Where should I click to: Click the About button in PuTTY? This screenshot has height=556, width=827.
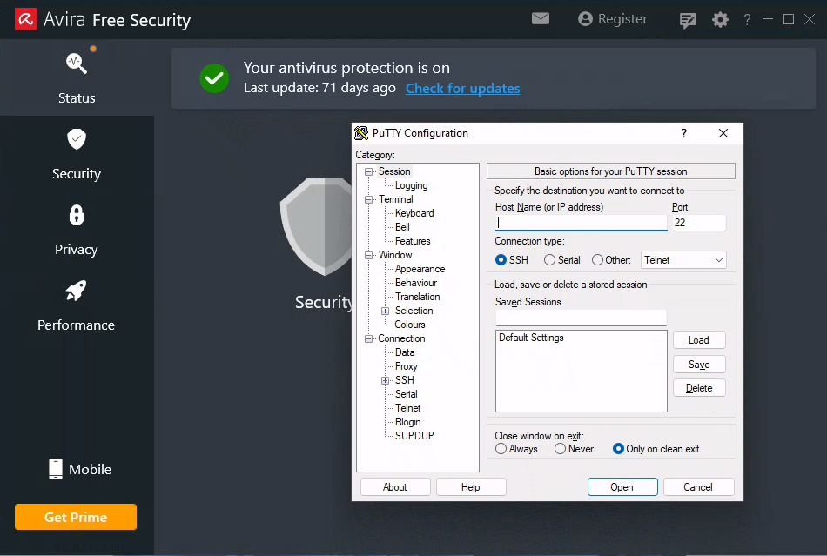tap(395, 487)
